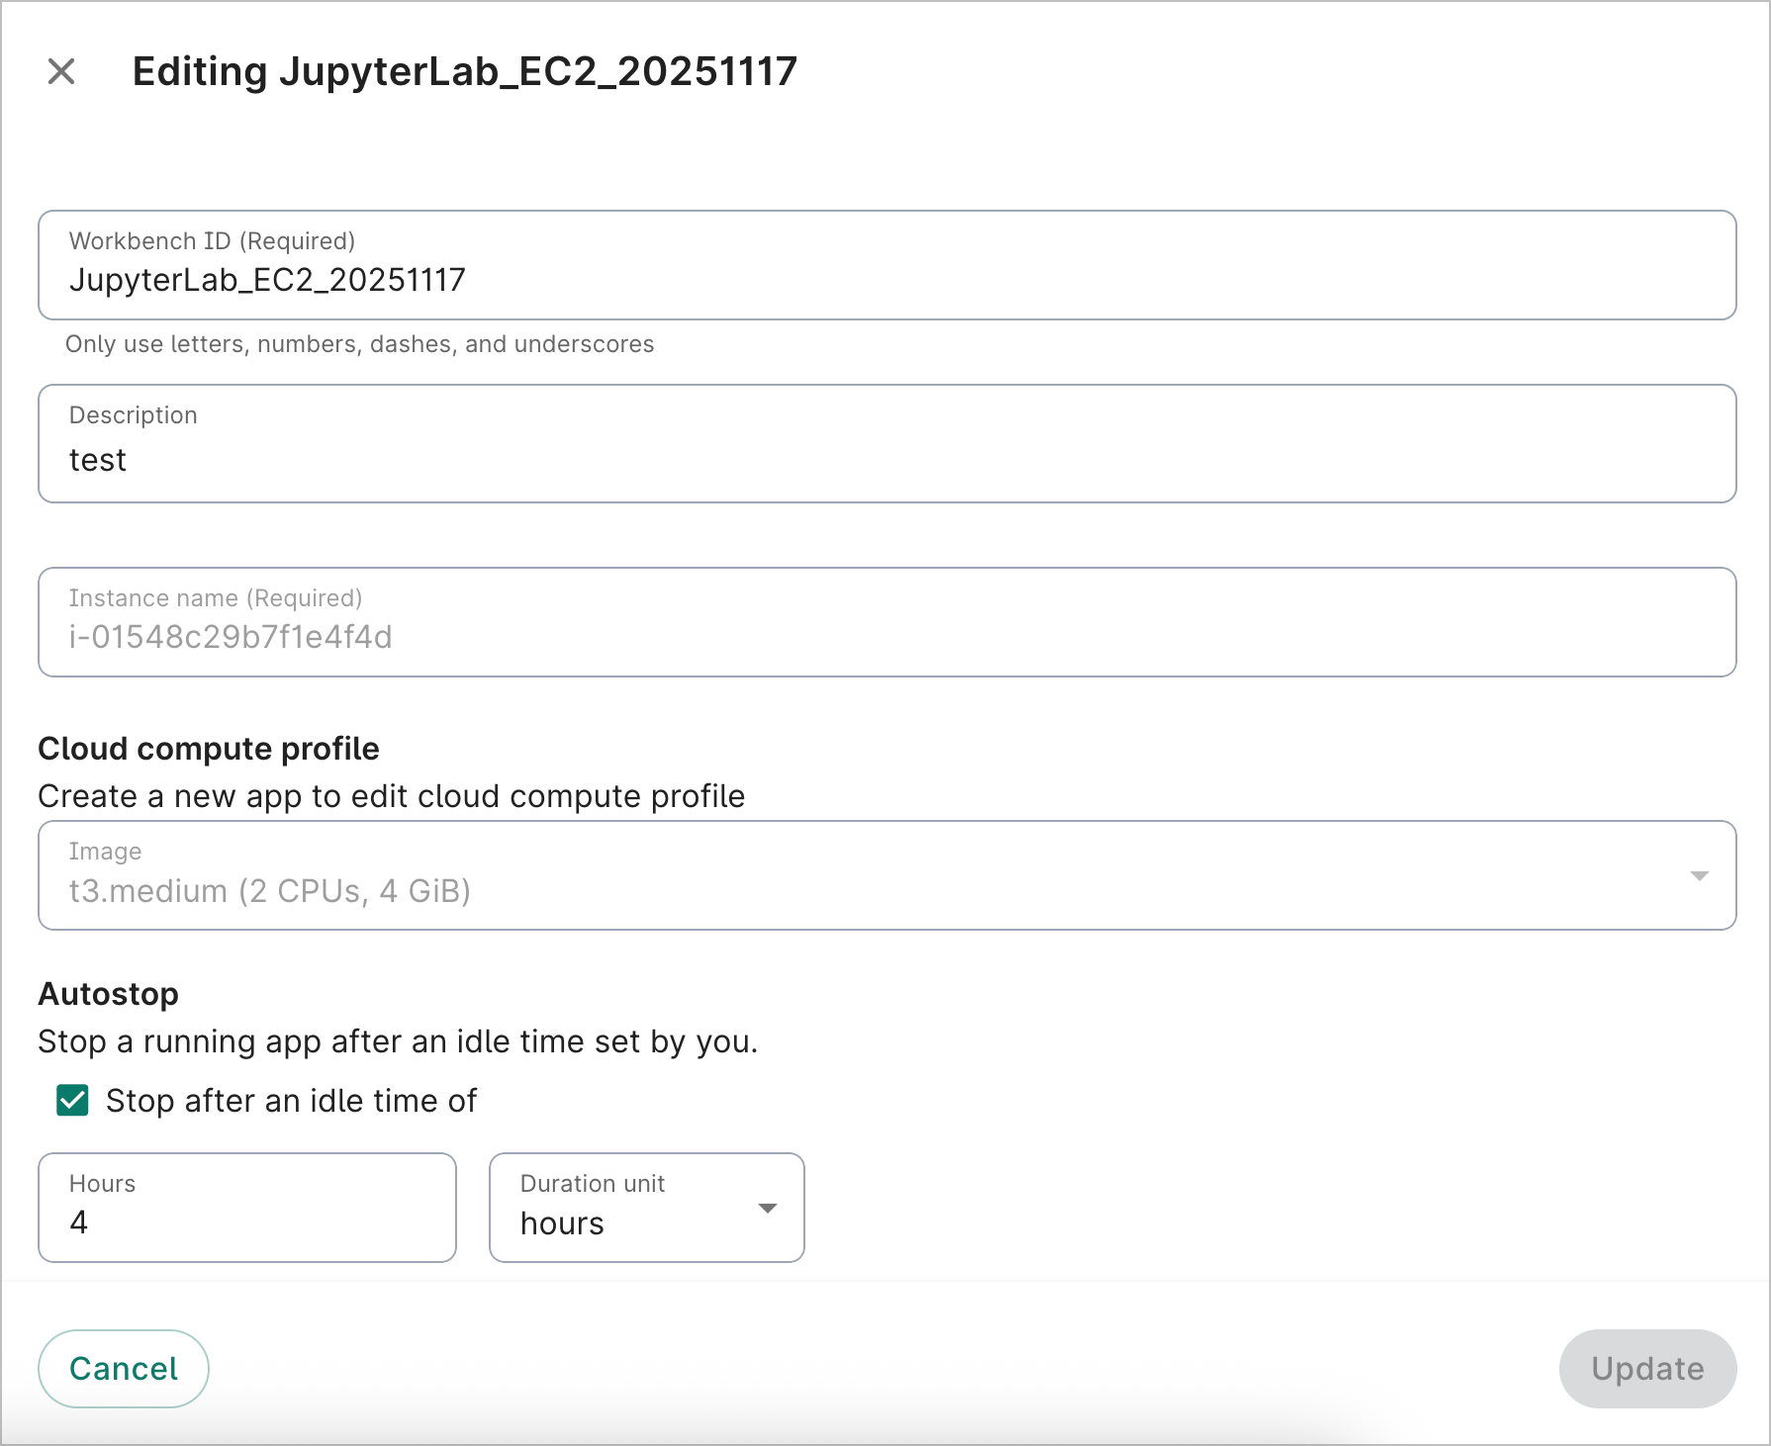Click the workbench ID helper text
1771x1446 pixels.
coord(360,344)
